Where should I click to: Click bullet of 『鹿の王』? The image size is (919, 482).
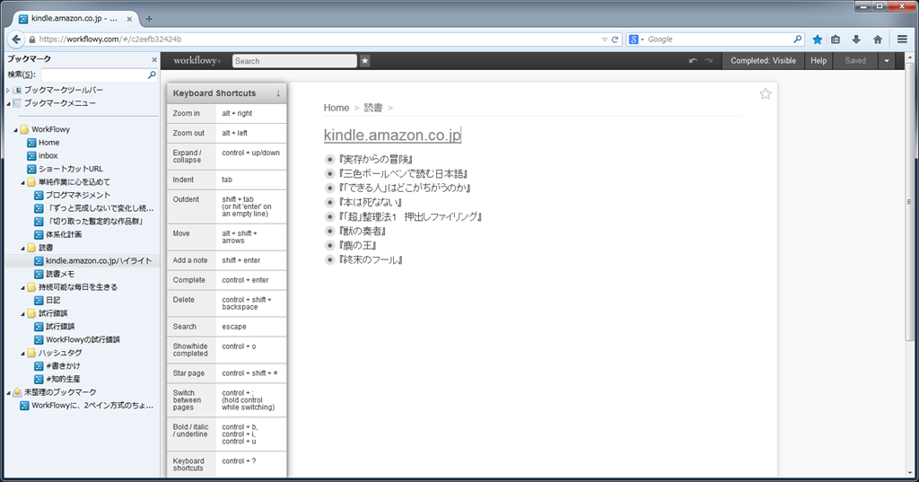329,245
